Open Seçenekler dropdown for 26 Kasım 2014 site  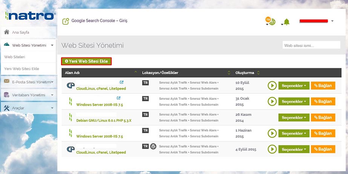tap(294, 118)
